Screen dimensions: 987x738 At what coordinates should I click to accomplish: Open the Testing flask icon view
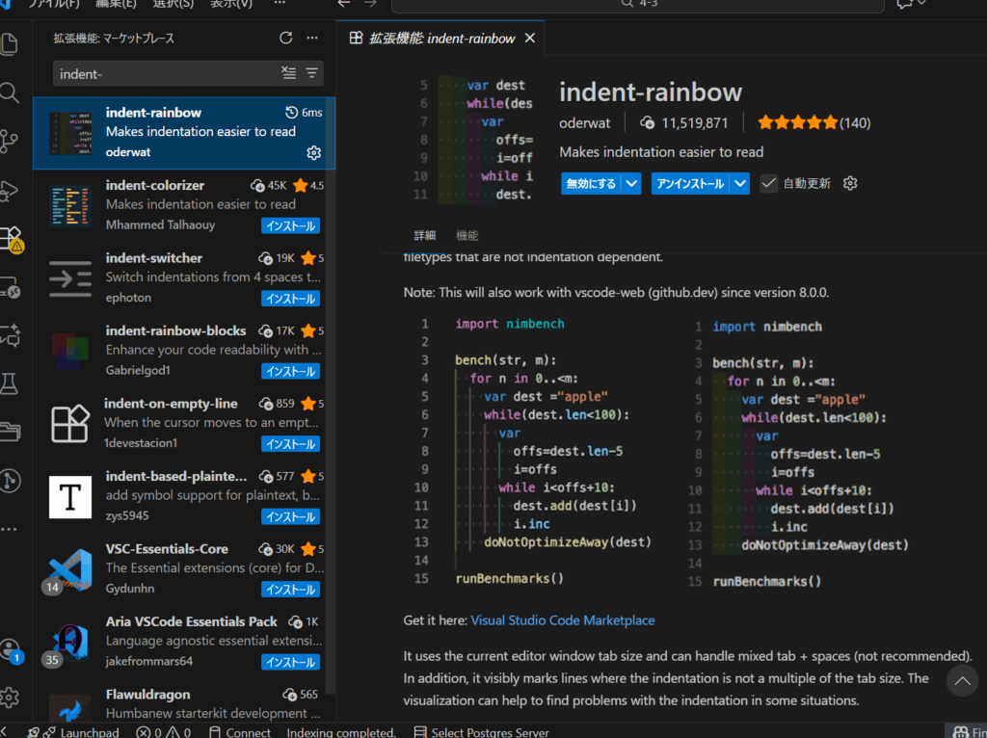click(10, 383)
